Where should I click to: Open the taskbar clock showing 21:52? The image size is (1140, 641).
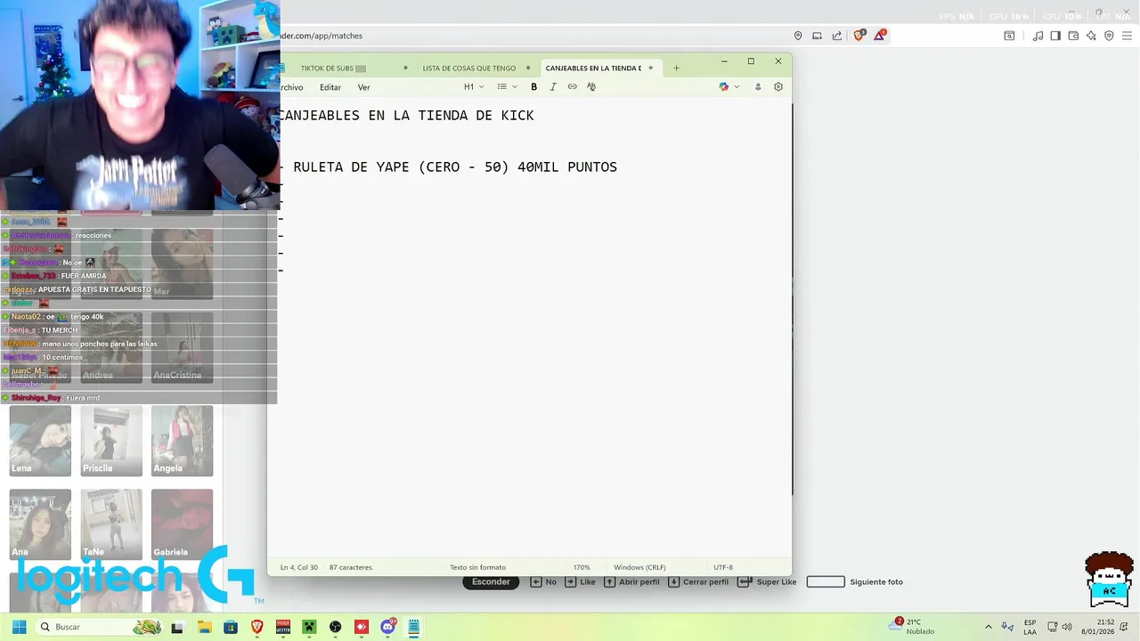click(1098, 627)
